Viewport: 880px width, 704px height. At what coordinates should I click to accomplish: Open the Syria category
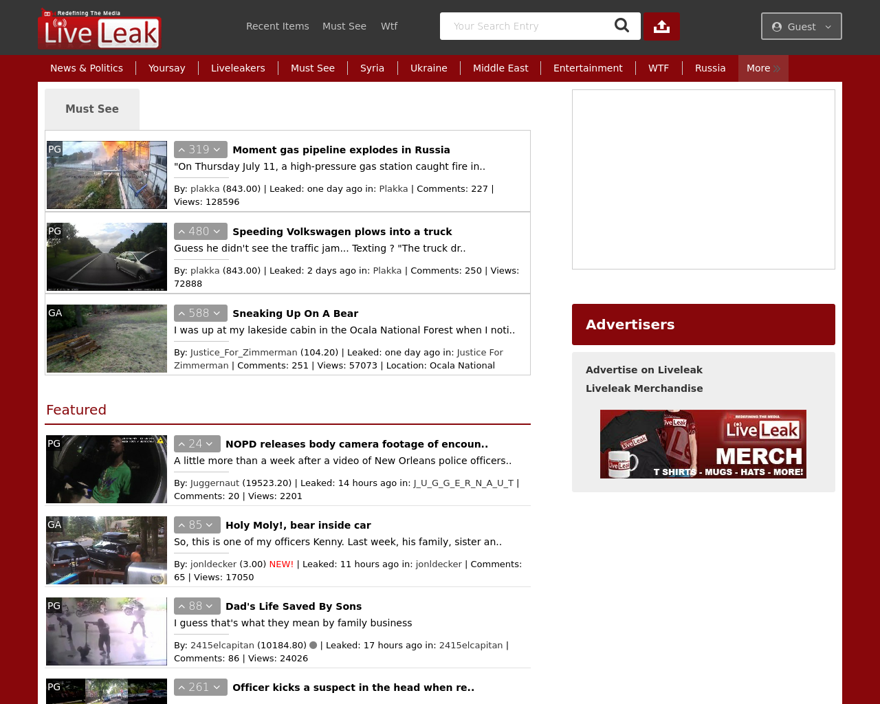(x=372, y=68)
